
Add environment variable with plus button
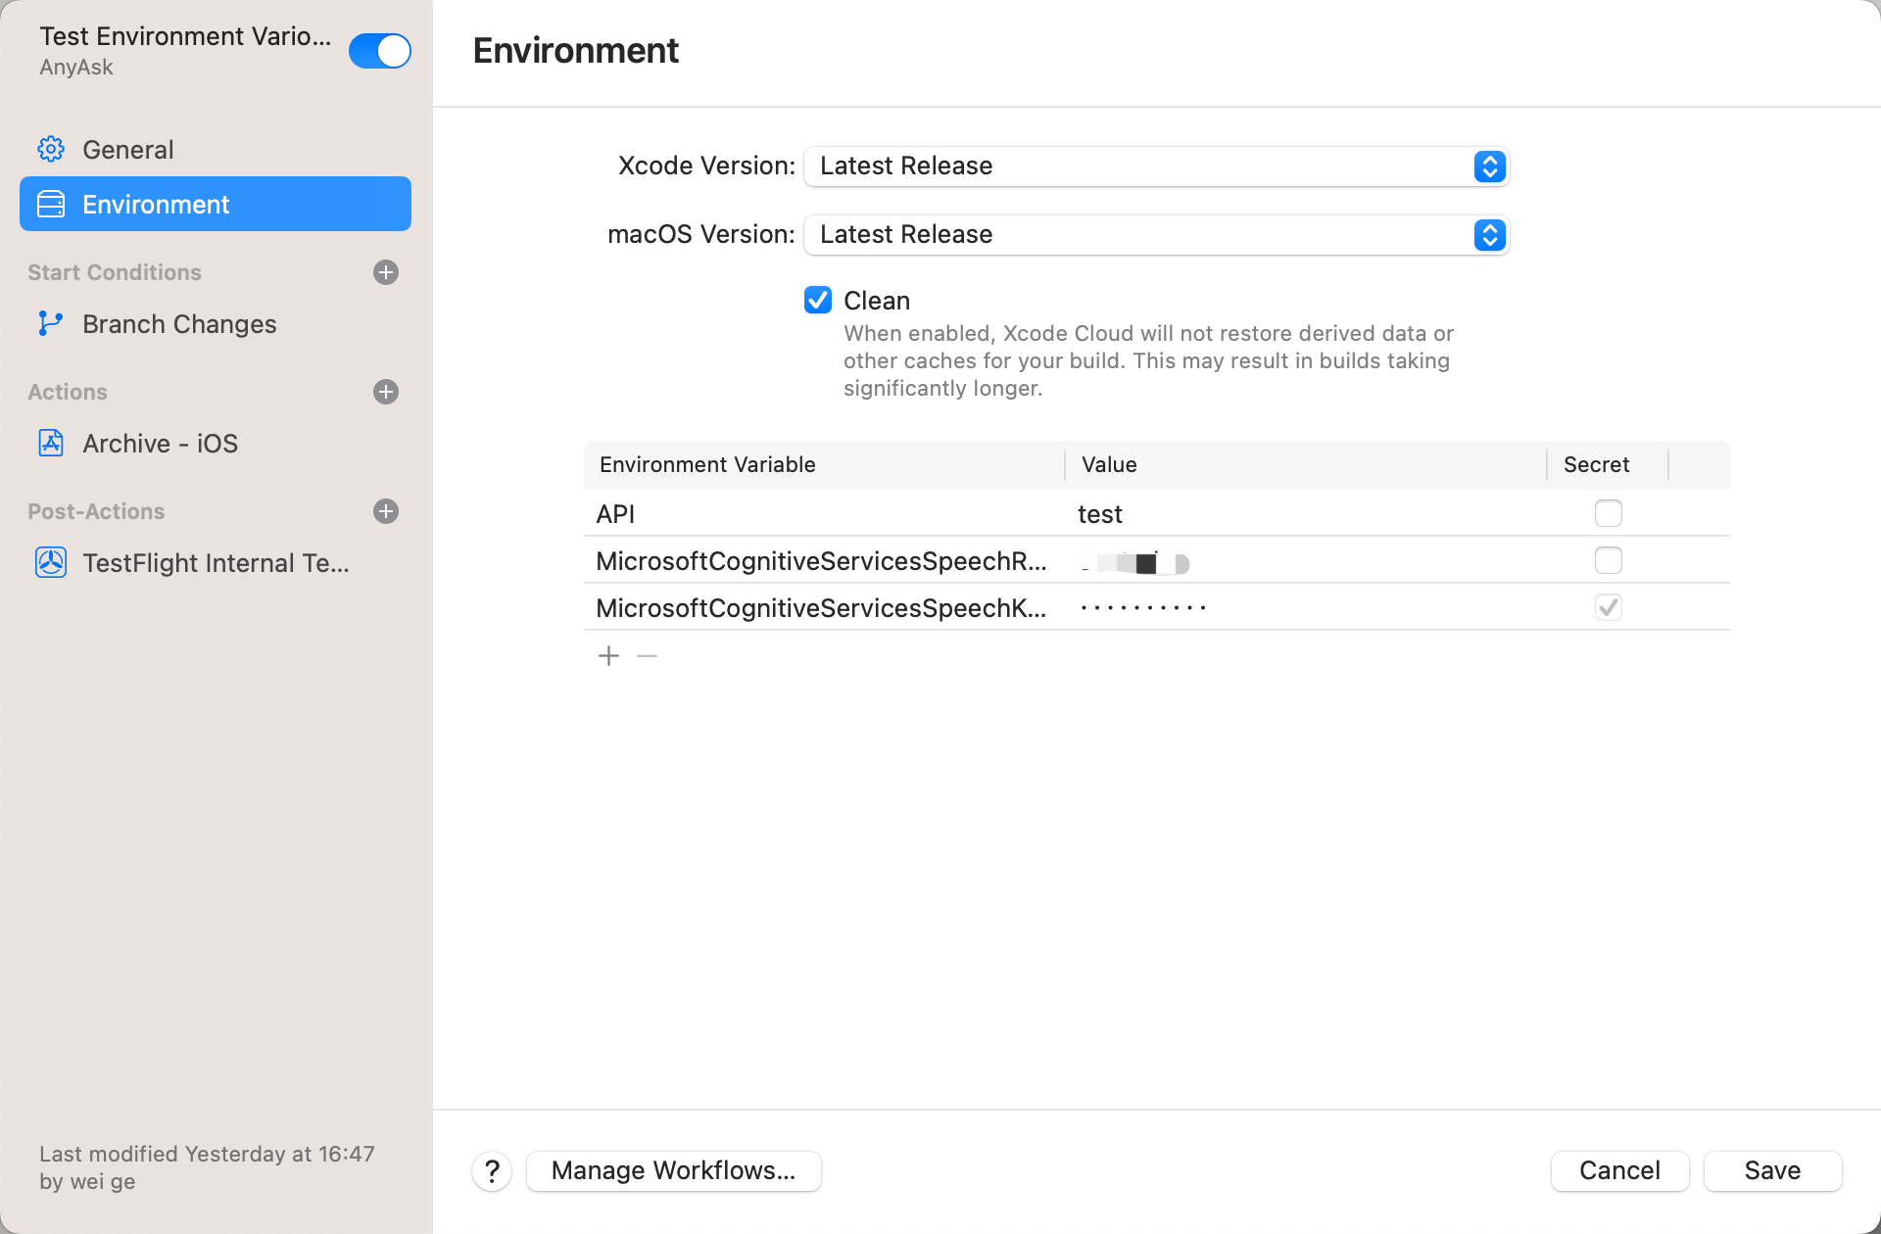point(608,655)
